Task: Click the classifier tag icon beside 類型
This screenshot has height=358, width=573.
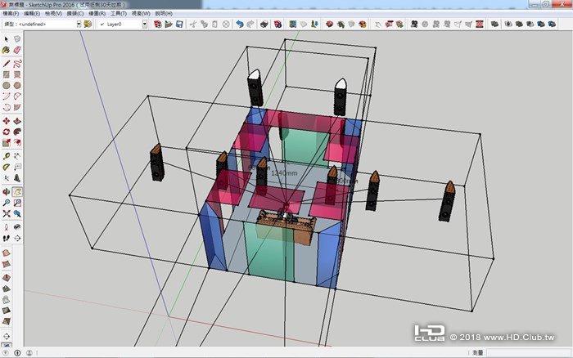Action: [88, 24]
